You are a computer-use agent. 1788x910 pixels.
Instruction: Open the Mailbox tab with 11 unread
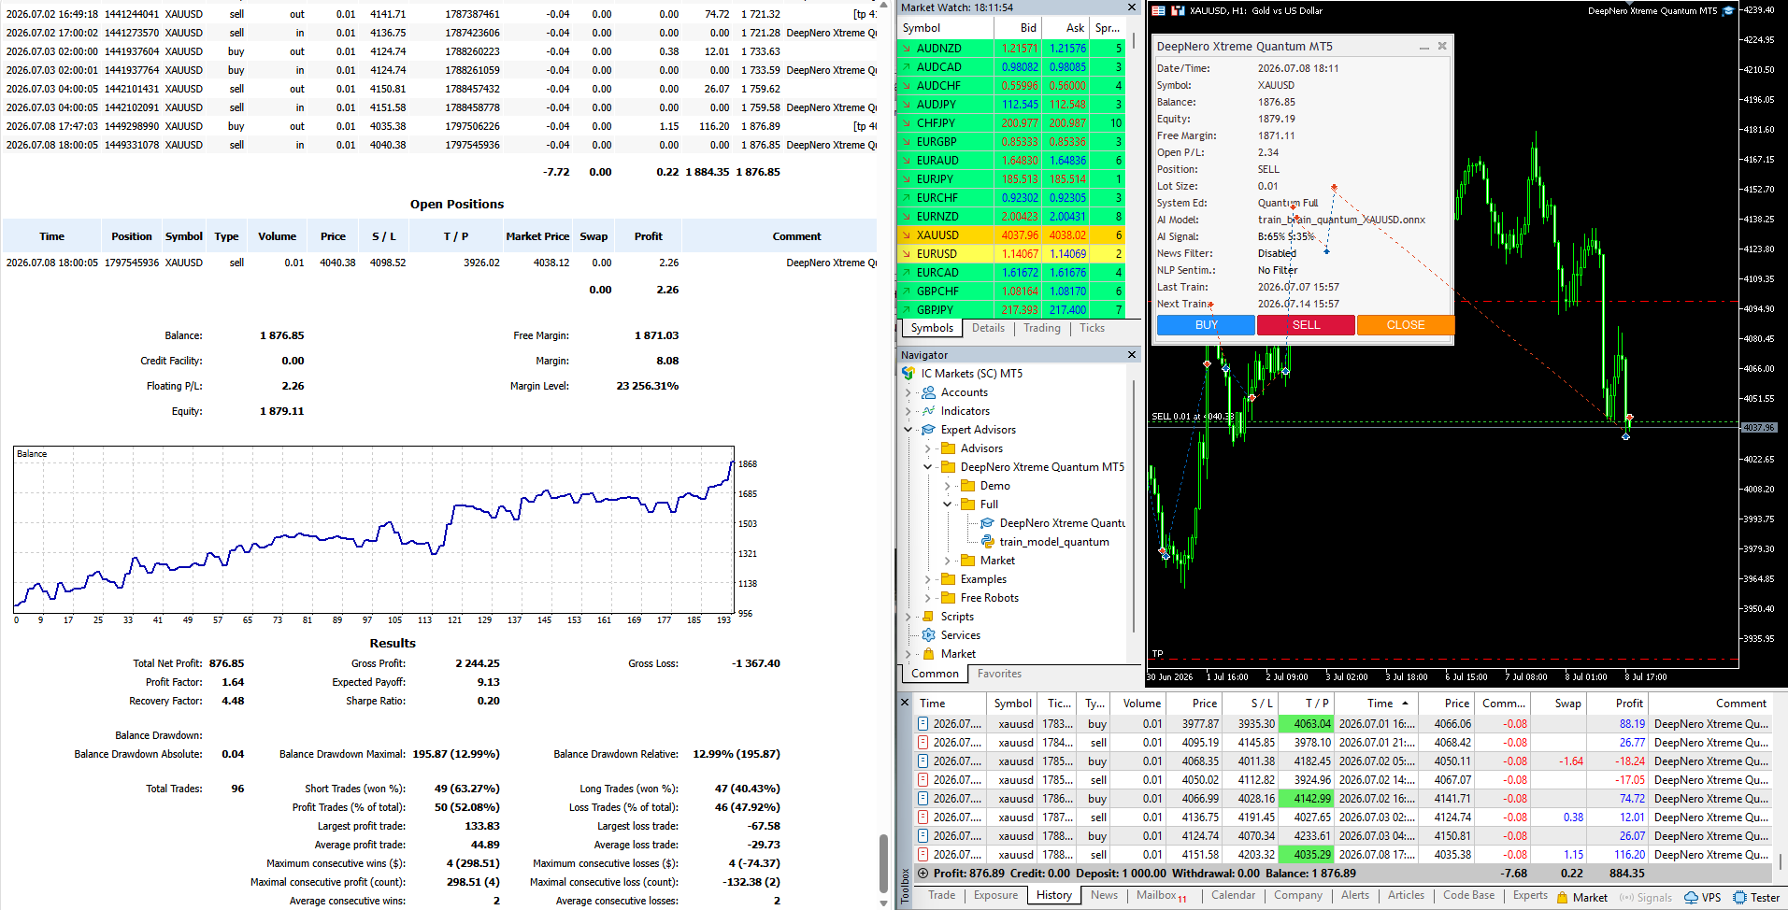click(1161, 895)
